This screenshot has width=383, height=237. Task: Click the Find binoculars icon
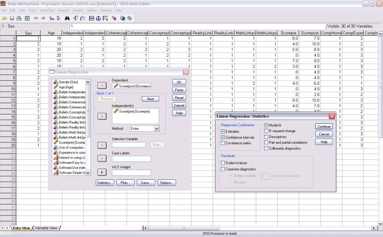(67, 18)
